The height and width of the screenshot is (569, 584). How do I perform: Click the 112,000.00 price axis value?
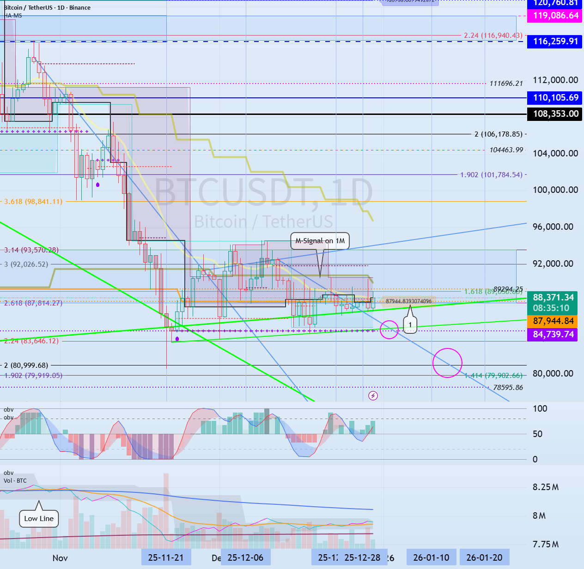555,80
